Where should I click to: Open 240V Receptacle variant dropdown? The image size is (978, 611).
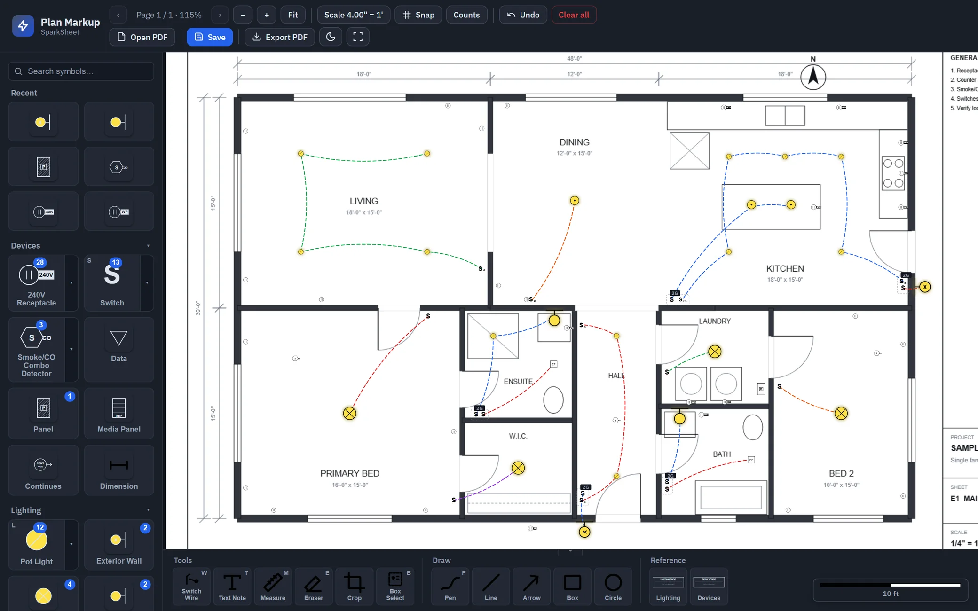pos(71,283)
